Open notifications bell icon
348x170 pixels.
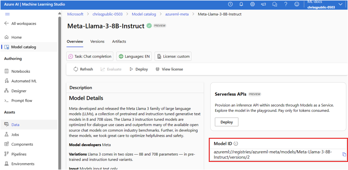tap(241, 4)
